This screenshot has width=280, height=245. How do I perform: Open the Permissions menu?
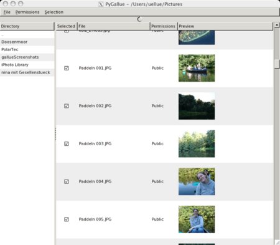point(27,12)
